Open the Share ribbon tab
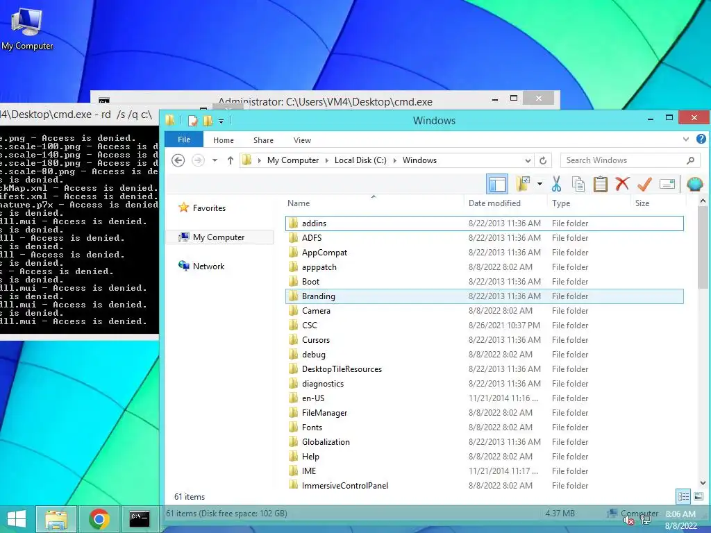The image size is (711, 533). [x=263, y=140]
